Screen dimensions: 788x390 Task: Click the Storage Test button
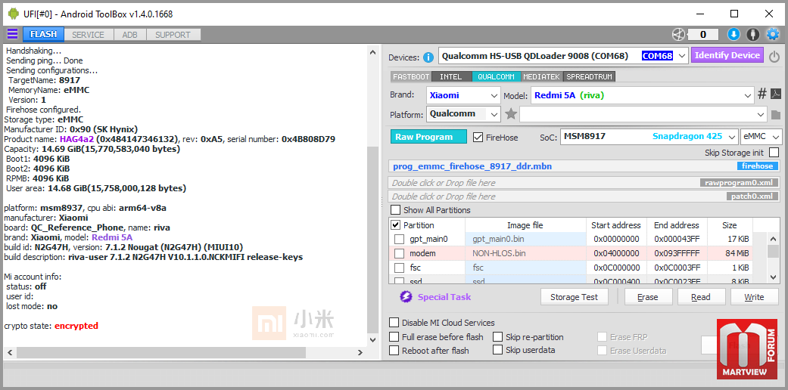pyautogui.click(x=575, y=296)
